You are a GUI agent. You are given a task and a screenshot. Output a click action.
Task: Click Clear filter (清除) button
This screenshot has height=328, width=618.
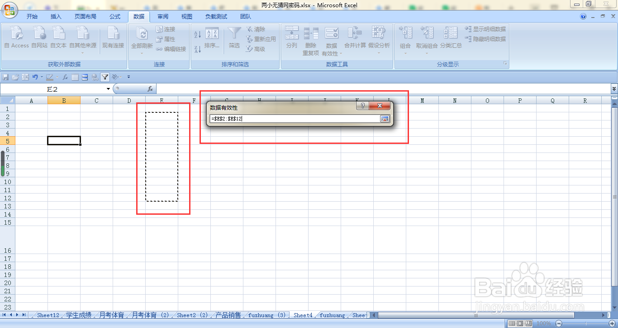point(256,29)
